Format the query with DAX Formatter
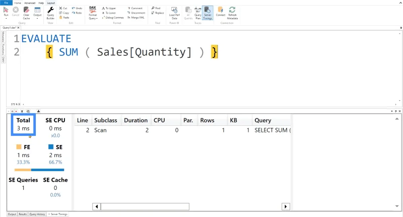 (93, 13)
